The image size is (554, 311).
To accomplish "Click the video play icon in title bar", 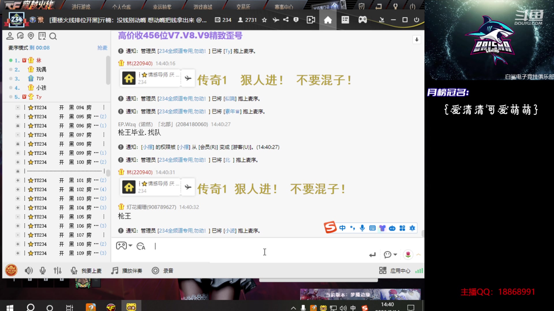I will tap(311, 20).
